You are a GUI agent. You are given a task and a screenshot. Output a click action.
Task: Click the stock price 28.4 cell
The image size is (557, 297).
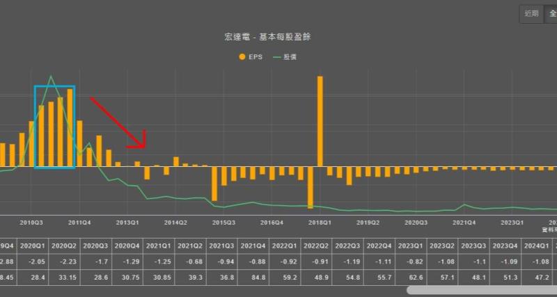pos(33,278)
